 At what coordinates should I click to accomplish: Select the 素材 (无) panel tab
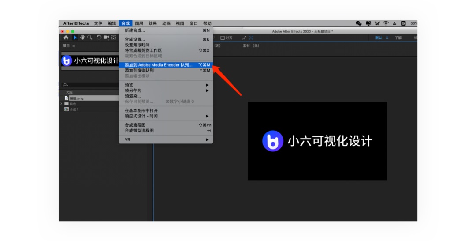251,45
